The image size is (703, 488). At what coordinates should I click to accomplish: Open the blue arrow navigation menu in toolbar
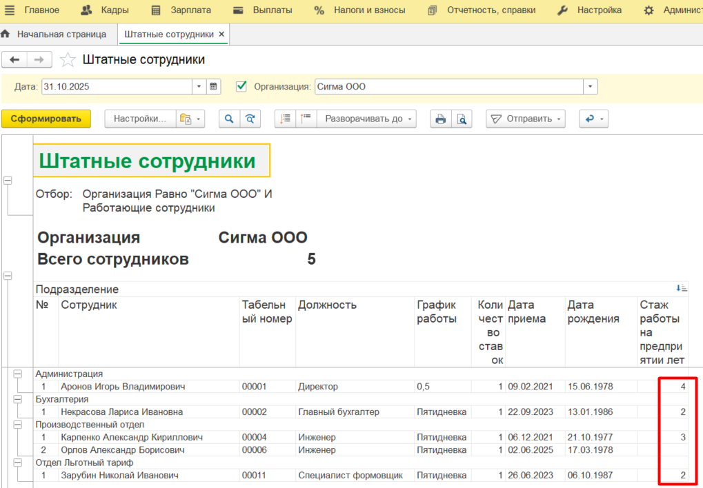click(x=593, y=119)
